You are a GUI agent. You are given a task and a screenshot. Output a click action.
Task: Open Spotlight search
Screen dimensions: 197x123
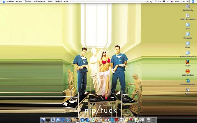click(193, 2)
